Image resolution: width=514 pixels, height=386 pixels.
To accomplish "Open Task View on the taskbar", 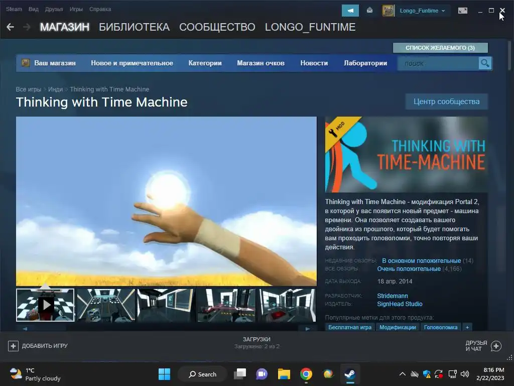I will coord(240,374).
